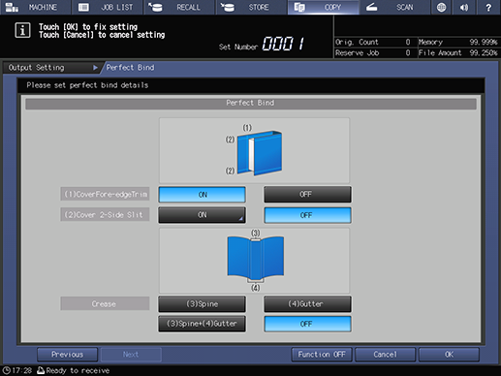Image resolution: width=501 pixels, height=376 pixels.
Task: Select the (4)Gutter crease option
Action: (x=307, y=304)
